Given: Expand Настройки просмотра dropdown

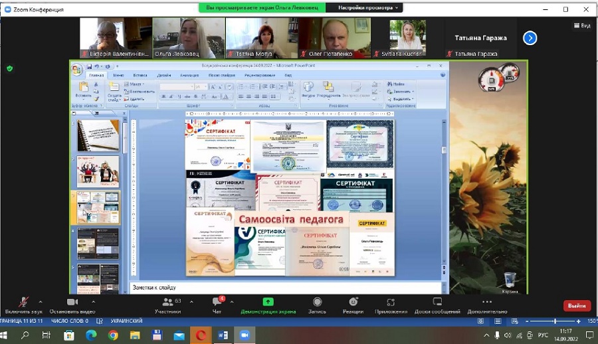Looking at the screenshot, I should (x=369, y=8).
